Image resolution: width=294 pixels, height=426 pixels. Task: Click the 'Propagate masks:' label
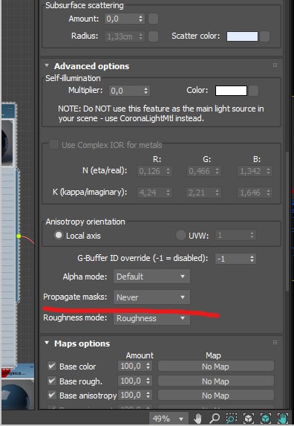[x=75, y=297]
